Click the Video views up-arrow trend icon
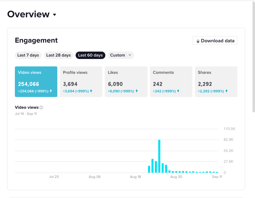This screenshot has width=255, height=198. point(51,91)
